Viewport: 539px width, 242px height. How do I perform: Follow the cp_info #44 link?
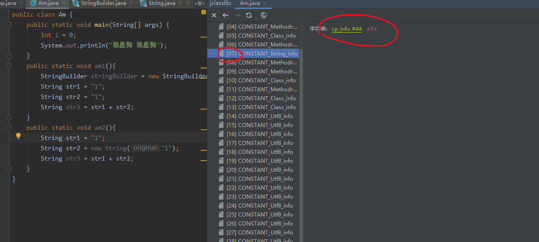[x=346, y=29]
